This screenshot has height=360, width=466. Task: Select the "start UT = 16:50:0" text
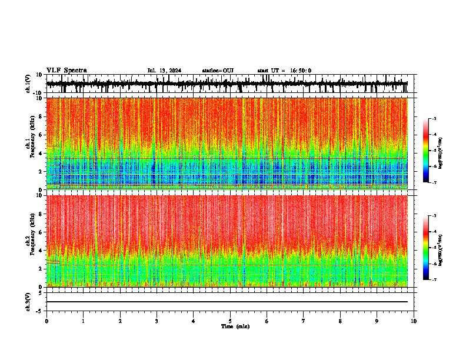(284, 71)
